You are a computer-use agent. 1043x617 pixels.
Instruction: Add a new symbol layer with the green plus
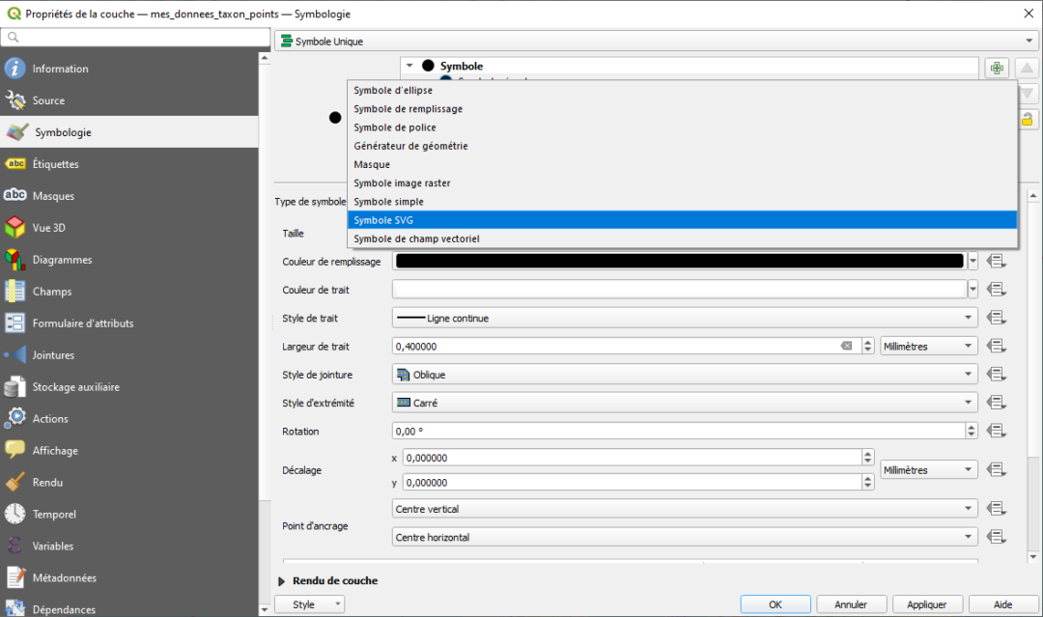click(x=996, y=68)
